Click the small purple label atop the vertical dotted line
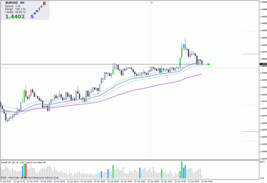 [152, 3]
